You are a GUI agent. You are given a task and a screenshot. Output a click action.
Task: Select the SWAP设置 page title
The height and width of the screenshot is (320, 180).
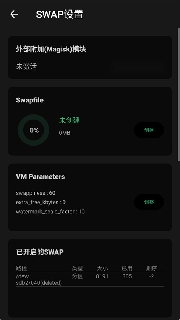[60, 14]
